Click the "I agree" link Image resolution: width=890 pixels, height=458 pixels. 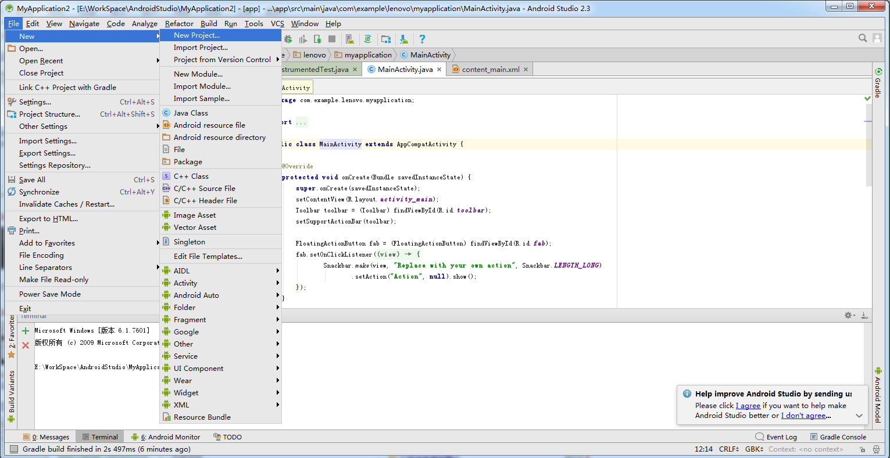pos(748,406)
